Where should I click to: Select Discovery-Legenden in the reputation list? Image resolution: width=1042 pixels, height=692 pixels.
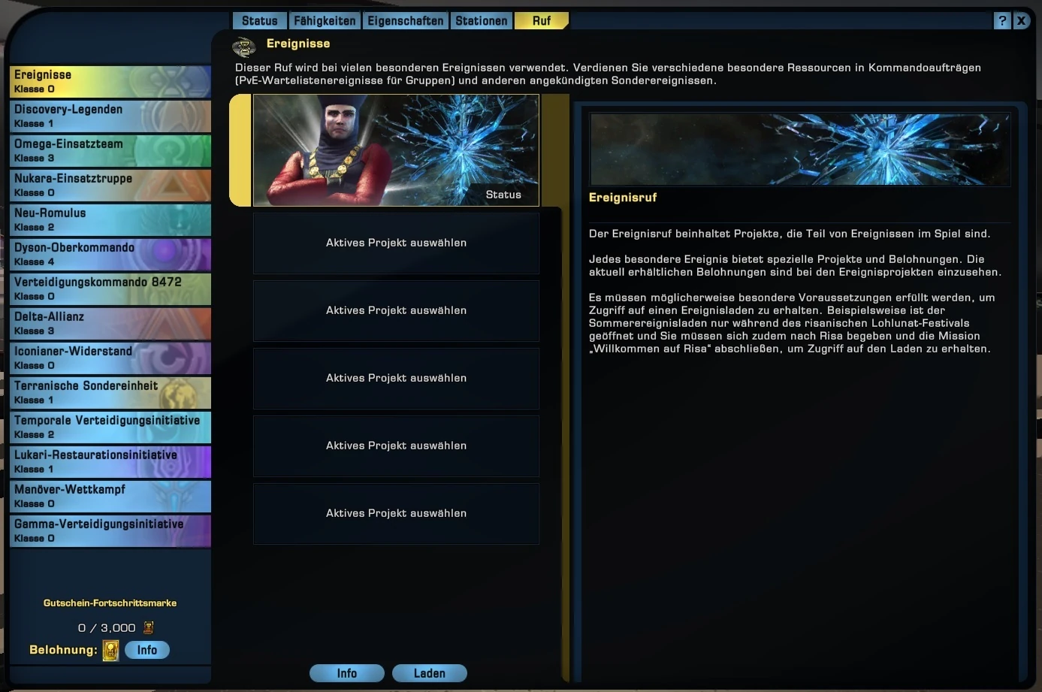click(110, 116)
